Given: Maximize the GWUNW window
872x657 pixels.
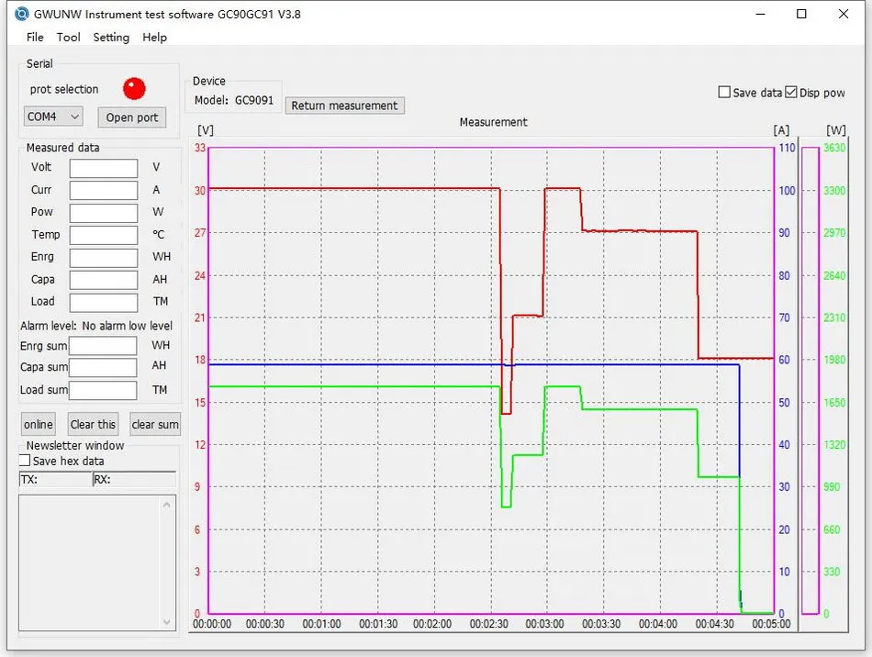Looking at the screenshot, I should tap(801, 14).
